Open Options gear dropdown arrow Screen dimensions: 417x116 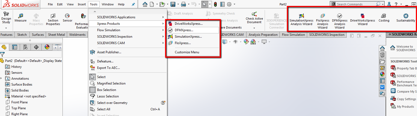pos(234,4)
